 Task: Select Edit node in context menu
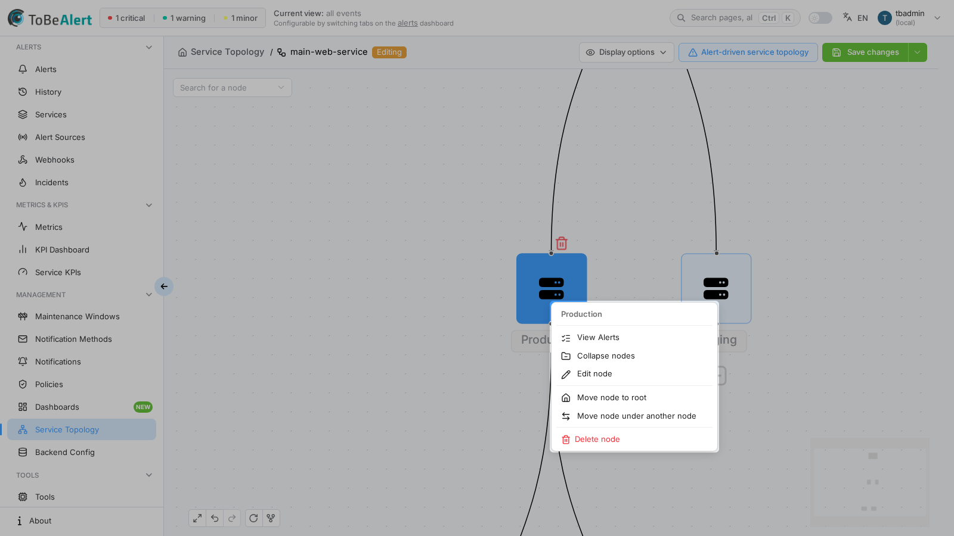point(634,374)
